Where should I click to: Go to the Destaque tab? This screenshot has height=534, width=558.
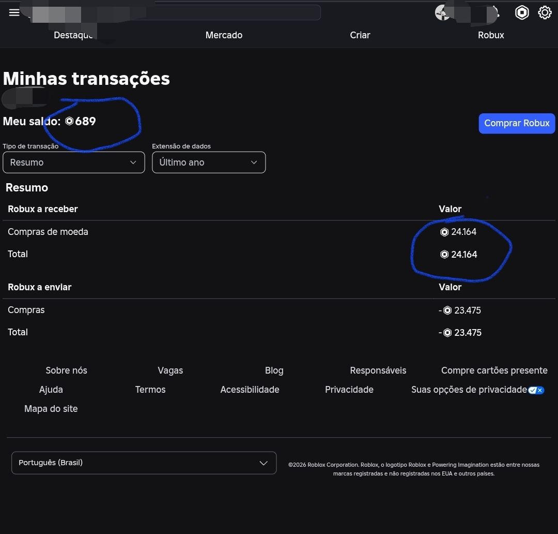[73, 35]
